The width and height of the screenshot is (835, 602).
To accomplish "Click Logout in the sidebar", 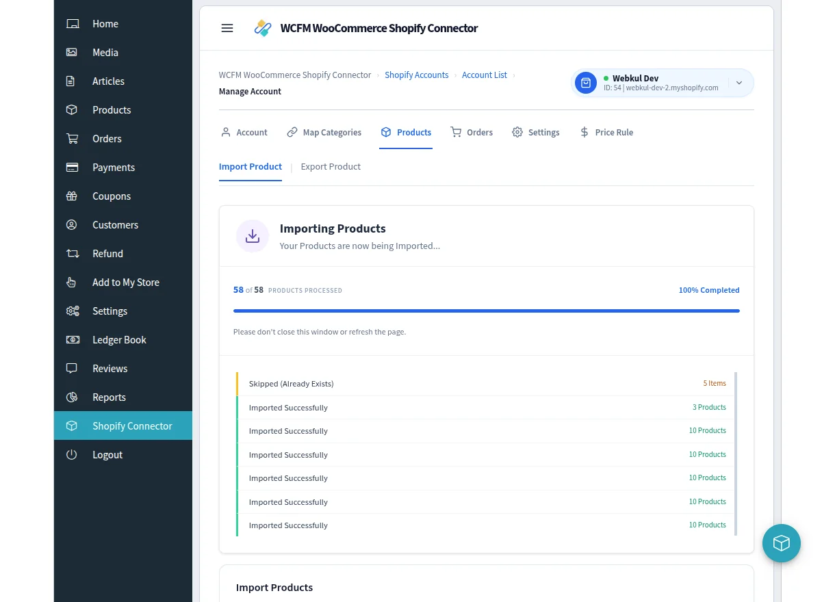I will [x=123, y=455].
